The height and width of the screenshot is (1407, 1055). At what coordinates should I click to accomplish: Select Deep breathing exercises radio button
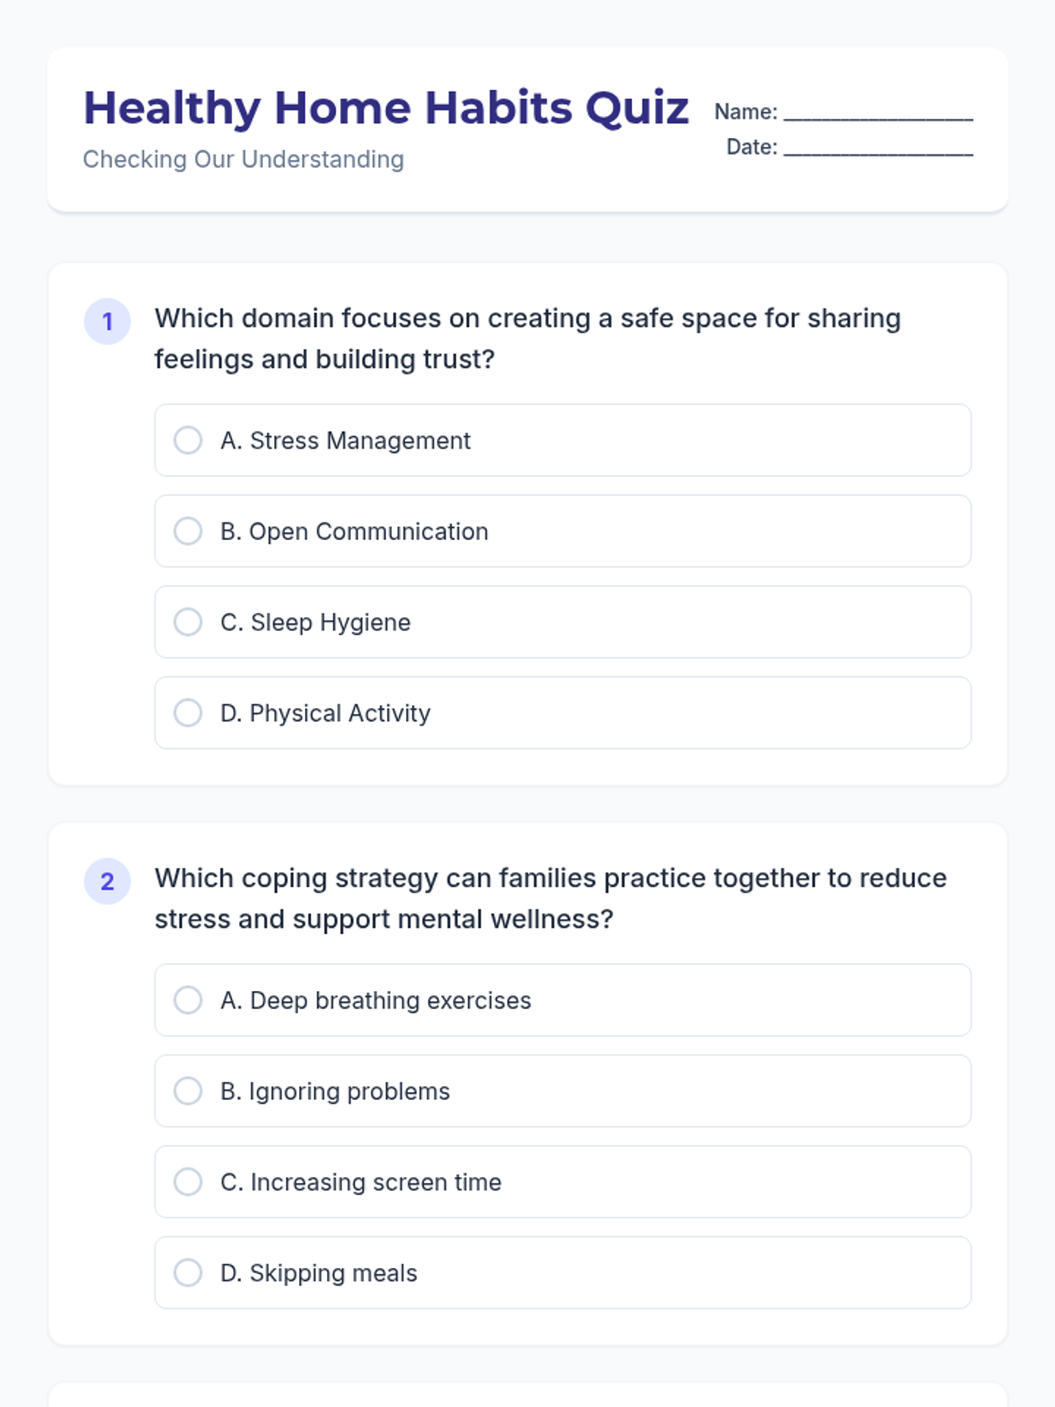coord(187,1000)
